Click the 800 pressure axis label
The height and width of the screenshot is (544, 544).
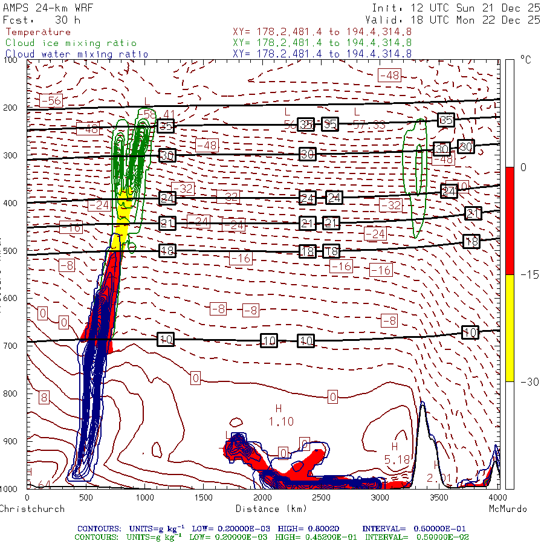coord(10,393)
